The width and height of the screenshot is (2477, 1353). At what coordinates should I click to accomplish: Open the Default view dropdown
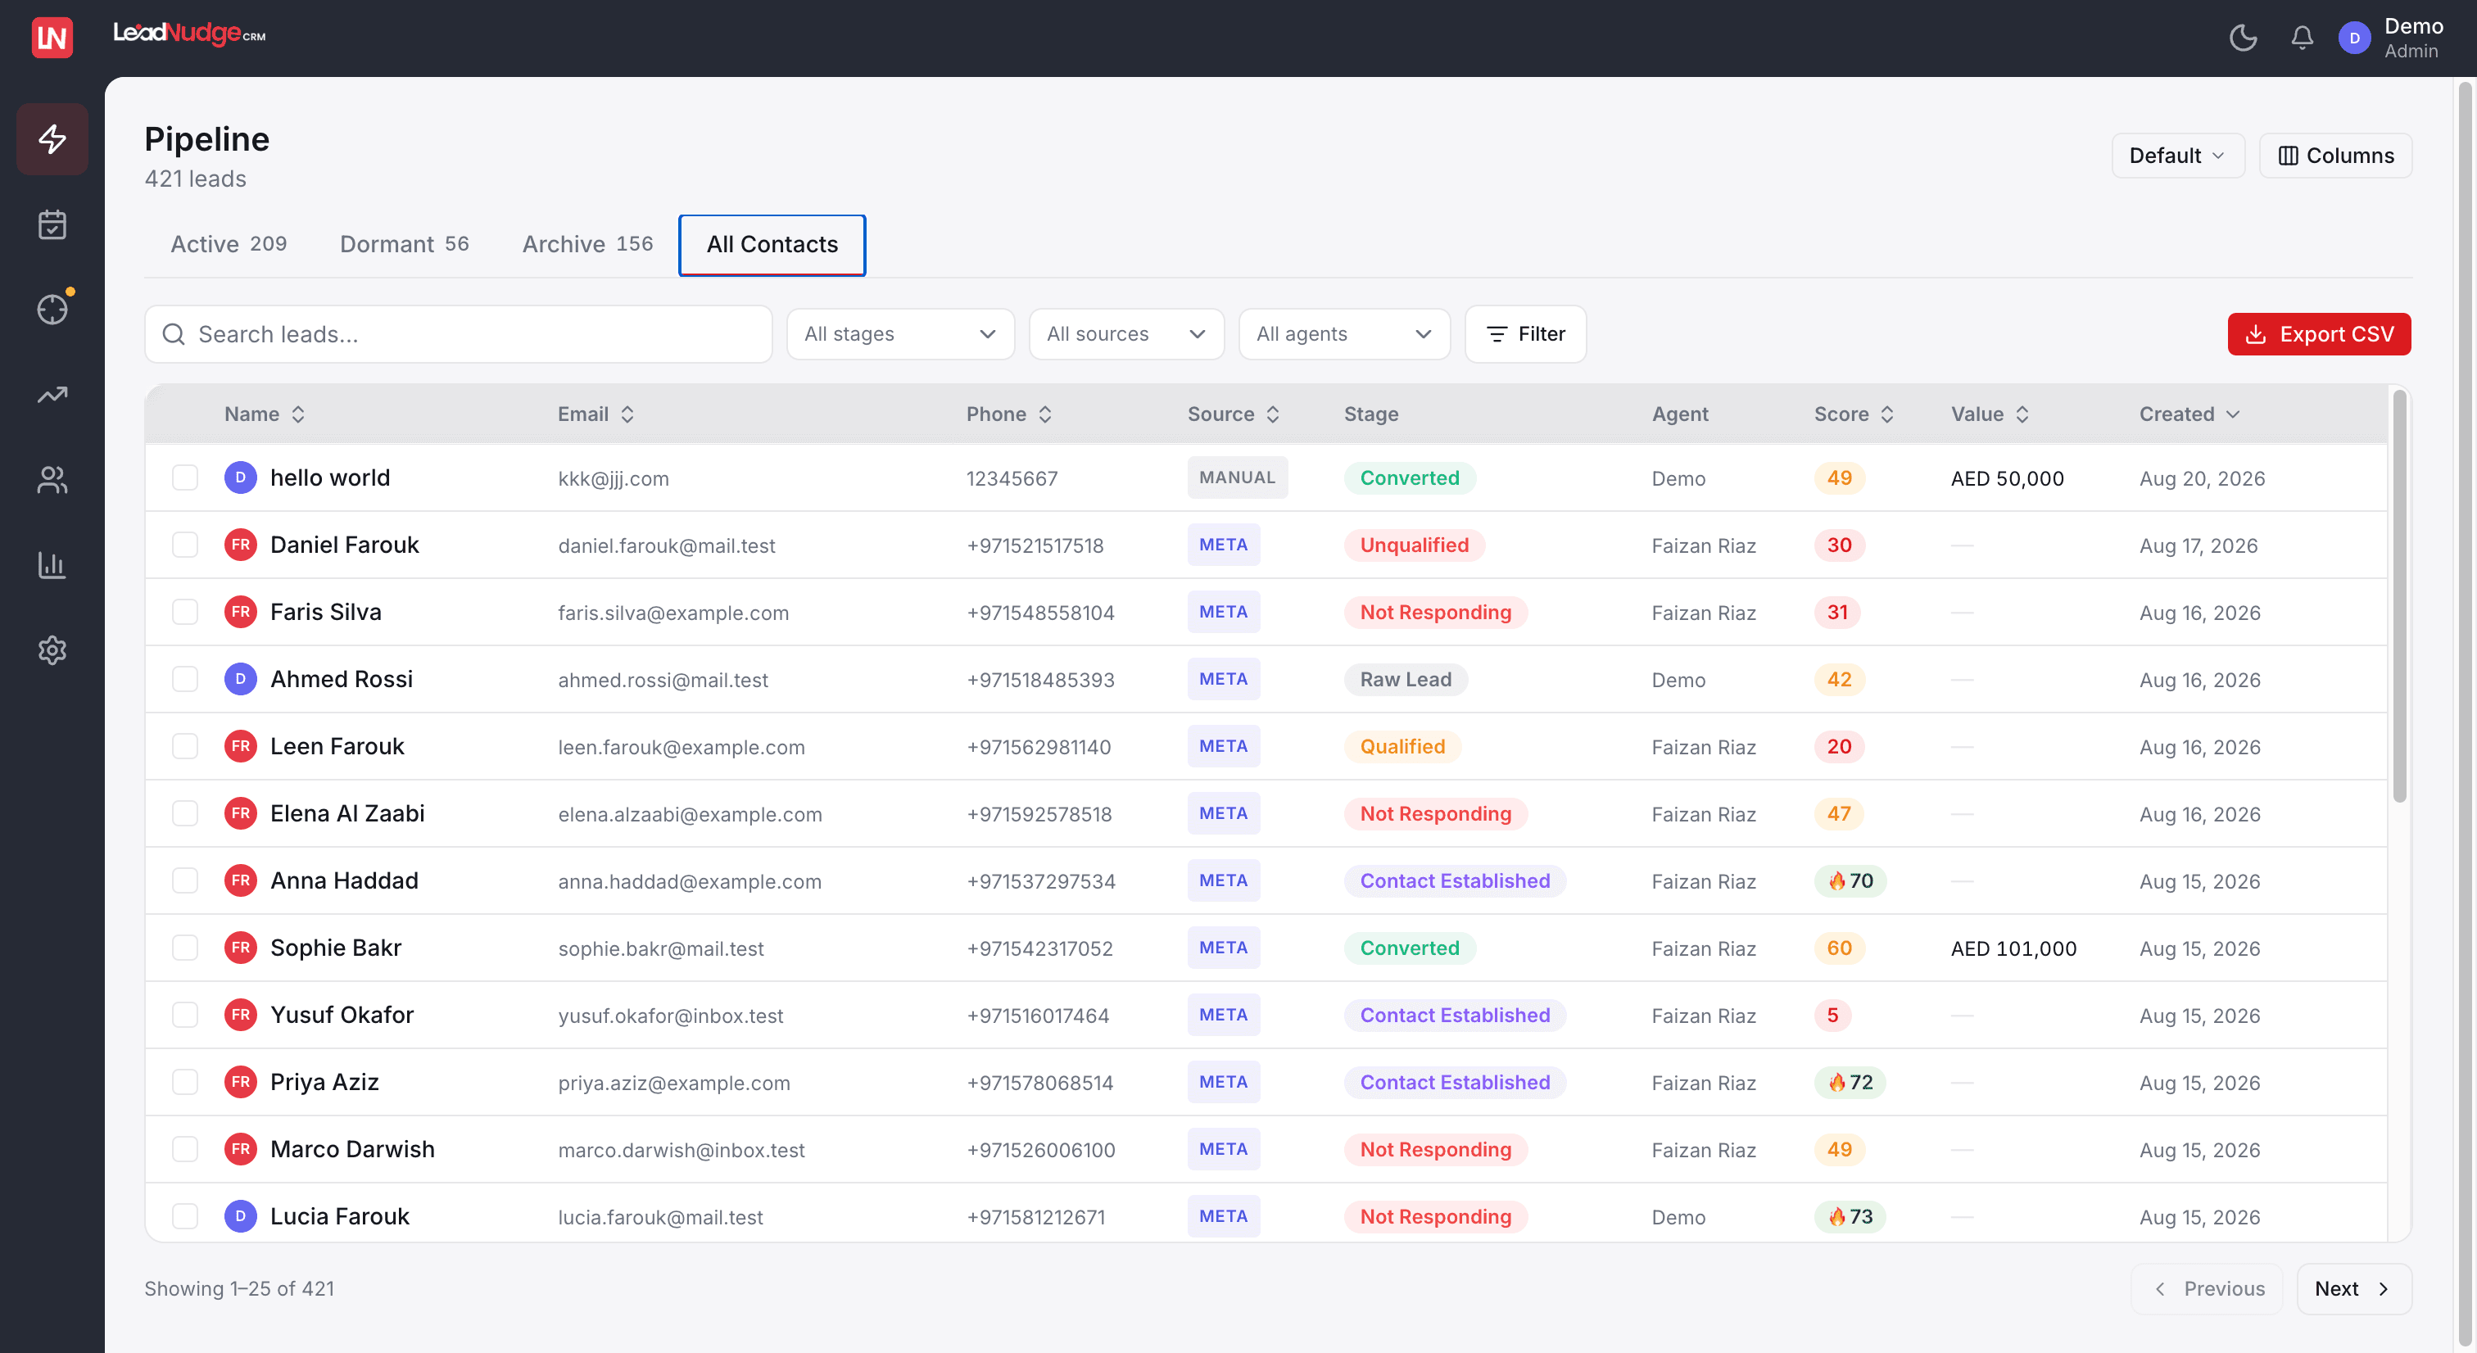[2178, 156]
